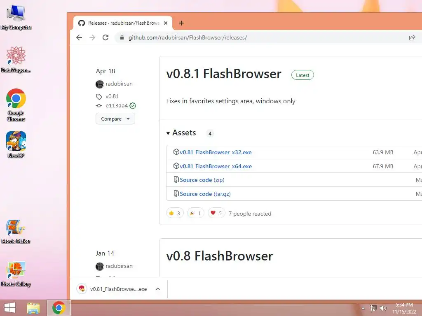The width and height of the screenshot is (422, 316).
Task: Click package icon for x64.exe asset
Action: (176, 166)
